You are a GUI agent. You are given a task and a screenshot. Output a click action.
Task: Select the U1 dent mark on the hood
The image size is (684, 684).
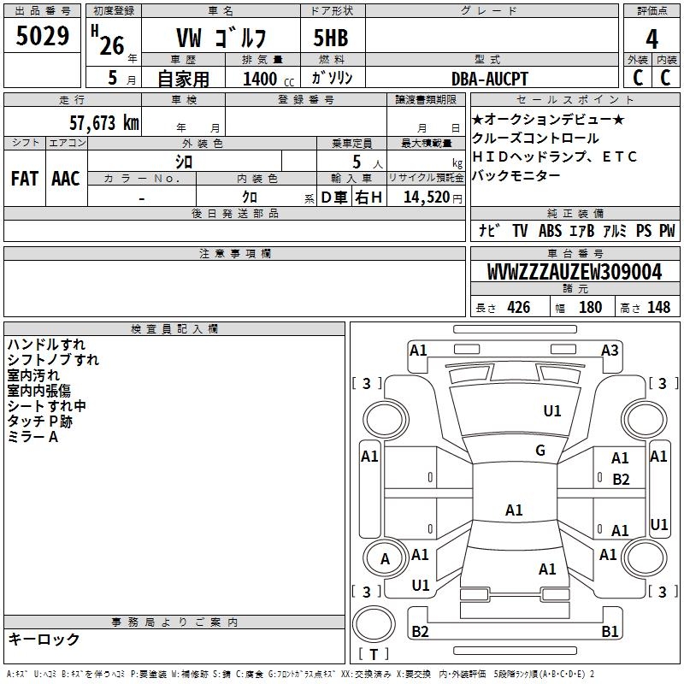552,411
